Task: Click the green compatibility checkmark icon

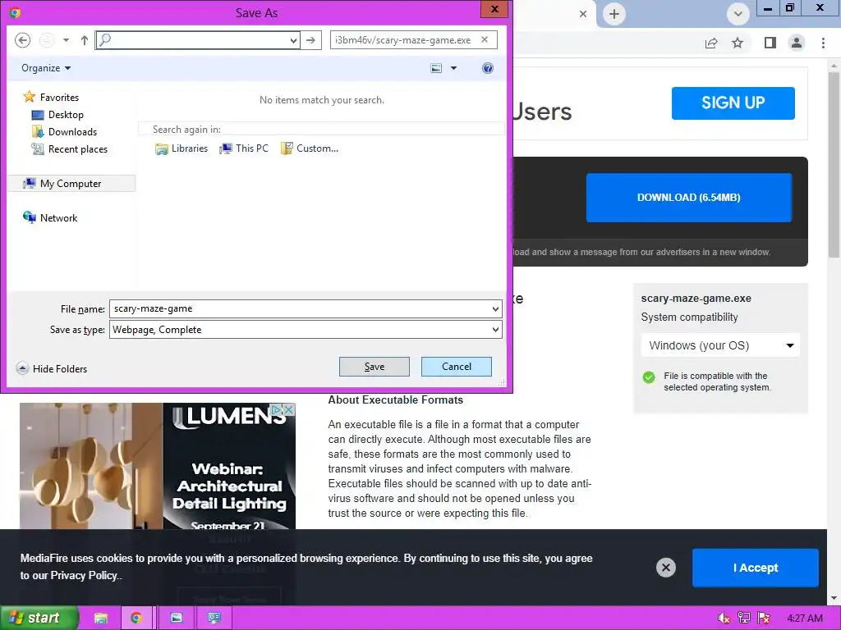Action: tap(649, 377)
